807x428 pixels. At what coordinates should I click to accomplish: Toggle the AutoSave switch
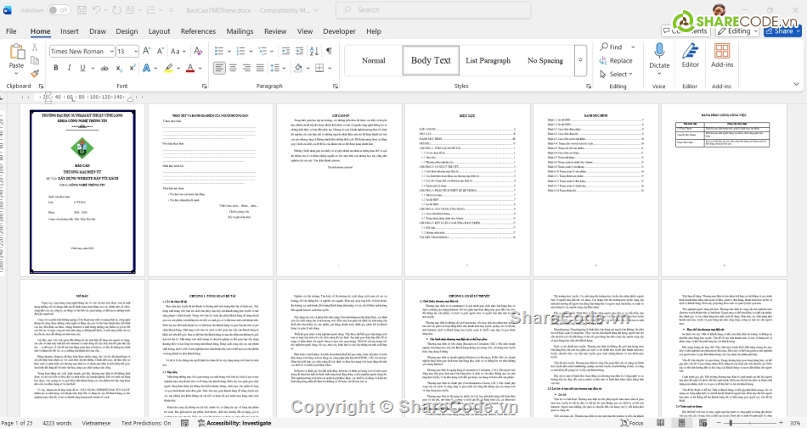59,10
